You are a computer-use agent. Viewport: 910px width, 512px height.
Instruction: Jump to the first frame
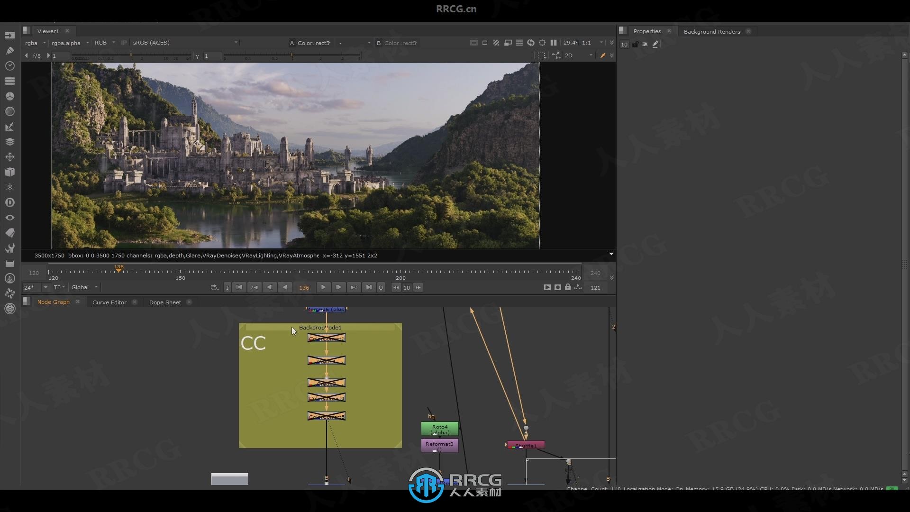tap(239, 287)
